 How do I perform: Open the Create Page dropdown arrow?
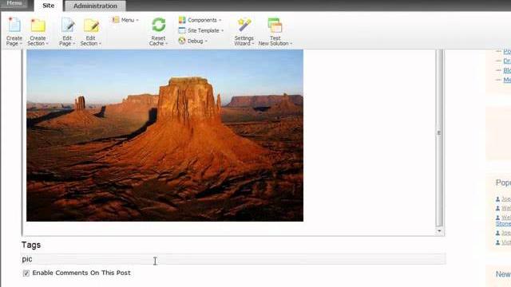coord(21,44)
